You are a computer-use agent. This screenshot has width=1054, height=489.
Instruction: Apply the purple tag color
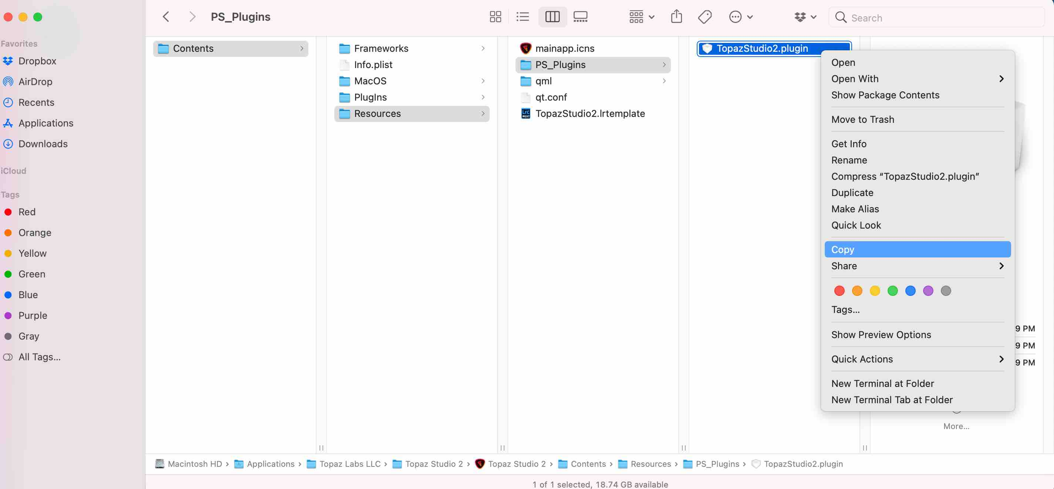click(x=928, y=291)
